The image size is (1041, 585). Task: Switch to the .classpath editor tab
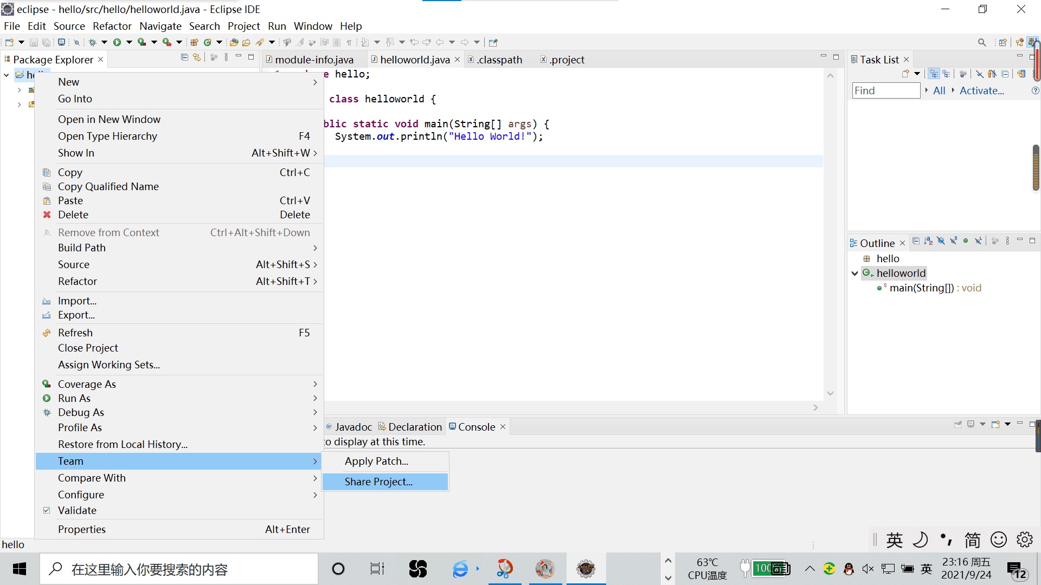pos(499,60)
